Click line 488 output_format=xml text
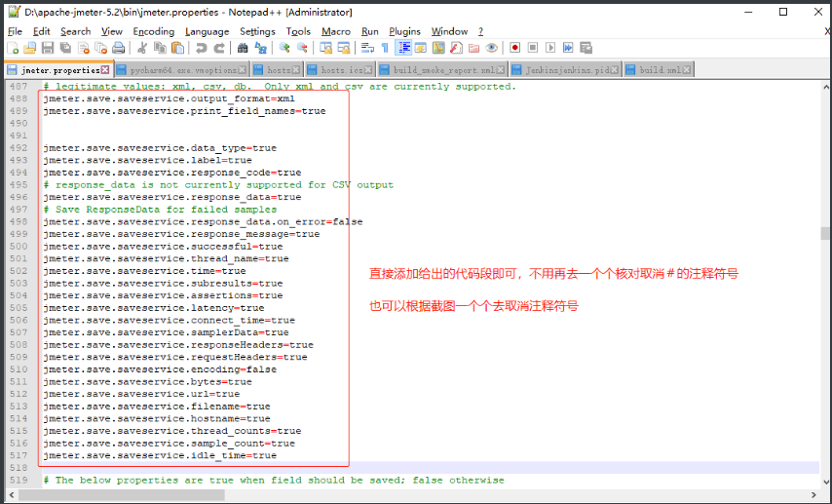This screenshot has height=504, width=832. 169,98
